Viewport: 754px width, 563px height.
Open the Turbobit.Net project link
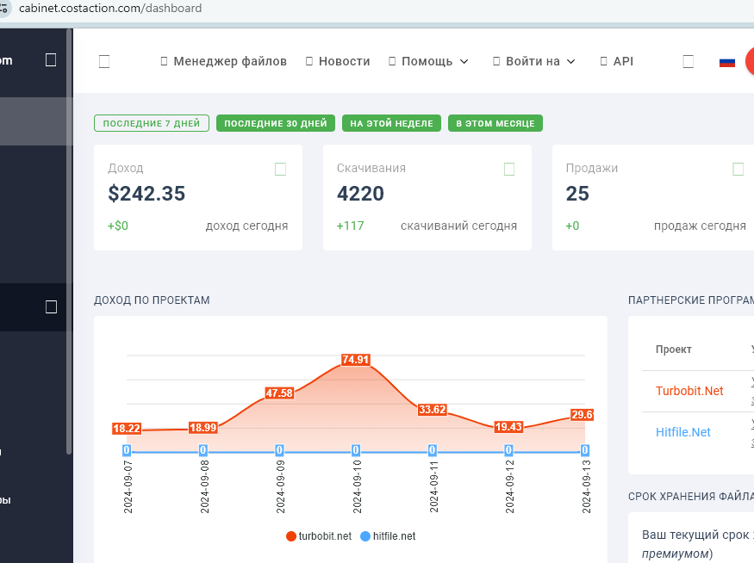point(689,391)
